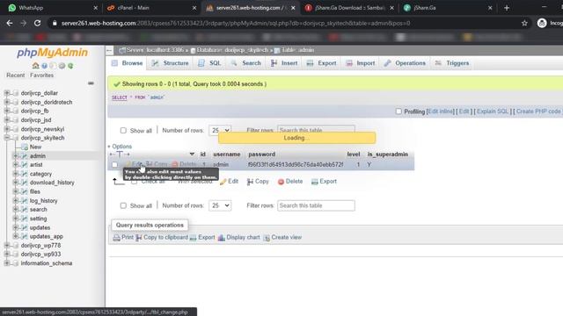Click the New table icon under dorijvcp_skyitech
The height and width of the screenshot is (316, 563).
(x=25, y=147)
